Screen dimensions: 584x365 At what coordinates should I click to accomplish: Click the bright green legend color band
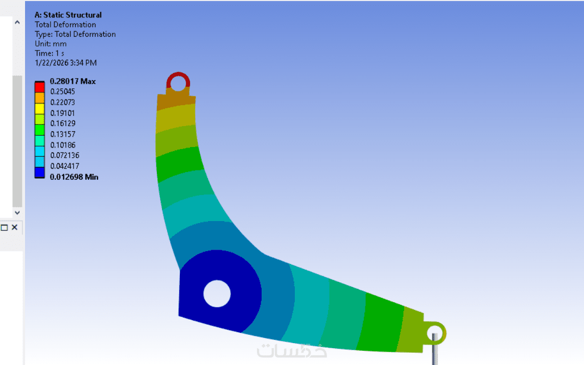click(x=39, y=130)
